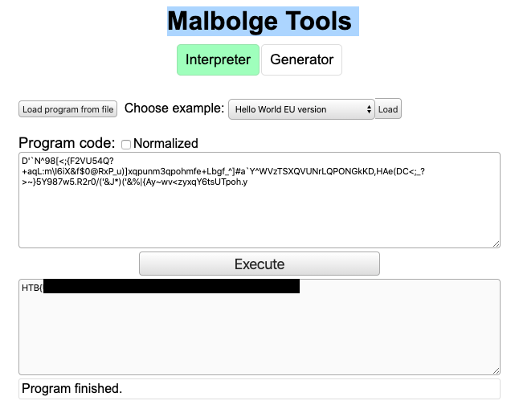Click the Program finished status field

click(x=259, y=389)
